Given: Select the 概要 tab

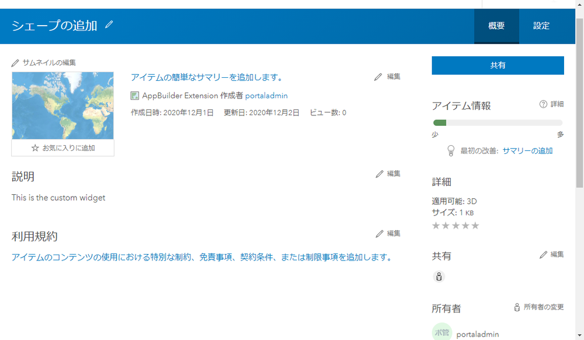Looking at the screenshot, I should 496,26.
